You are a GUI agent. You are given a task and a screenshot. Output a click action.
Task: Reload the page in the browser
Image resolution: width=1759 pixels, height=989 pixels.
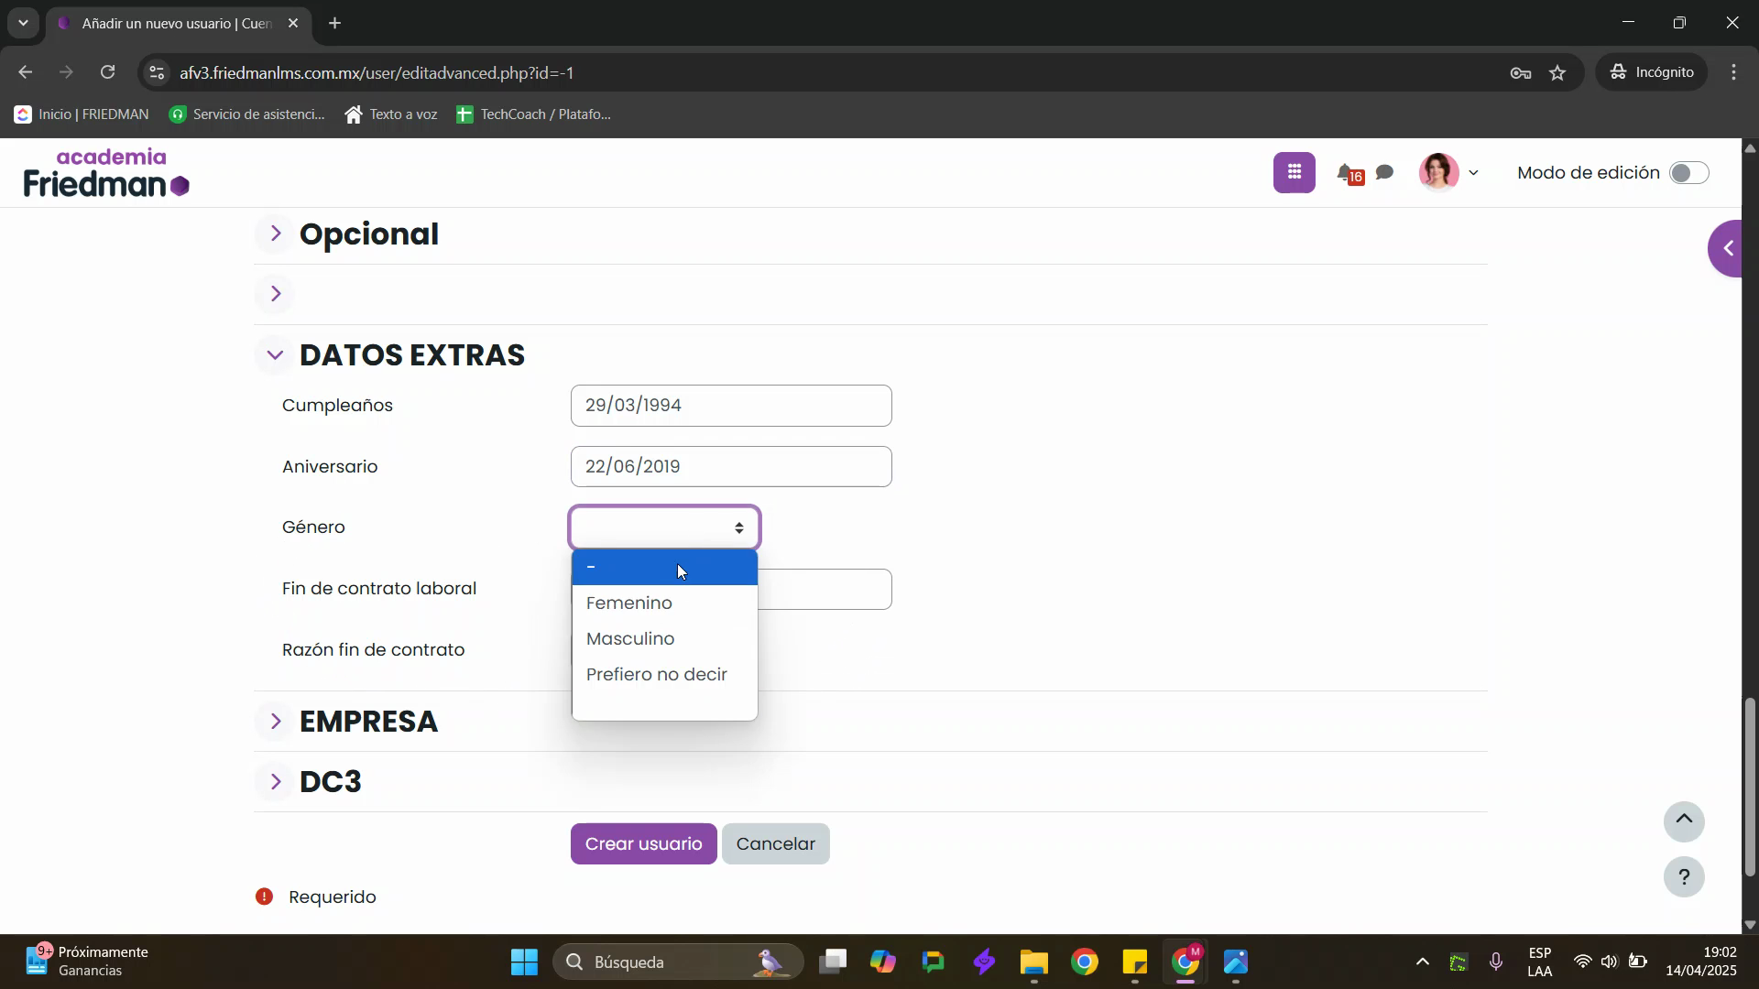108,72
